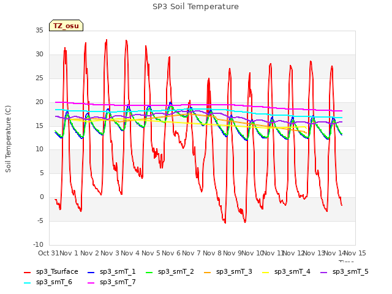Screen dimensions: 392x294
Task: Click the cyan sp3_smT_6 legend swatch
Action: (x=27, y=283)
